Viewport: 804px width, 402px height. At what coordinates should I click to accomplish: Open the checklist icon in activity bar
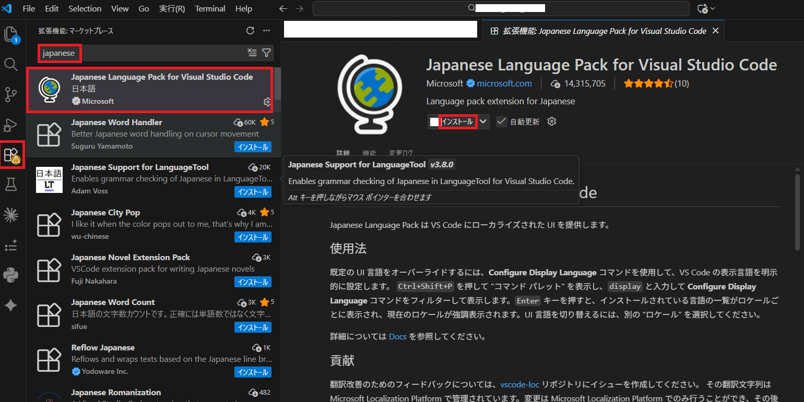11,245
